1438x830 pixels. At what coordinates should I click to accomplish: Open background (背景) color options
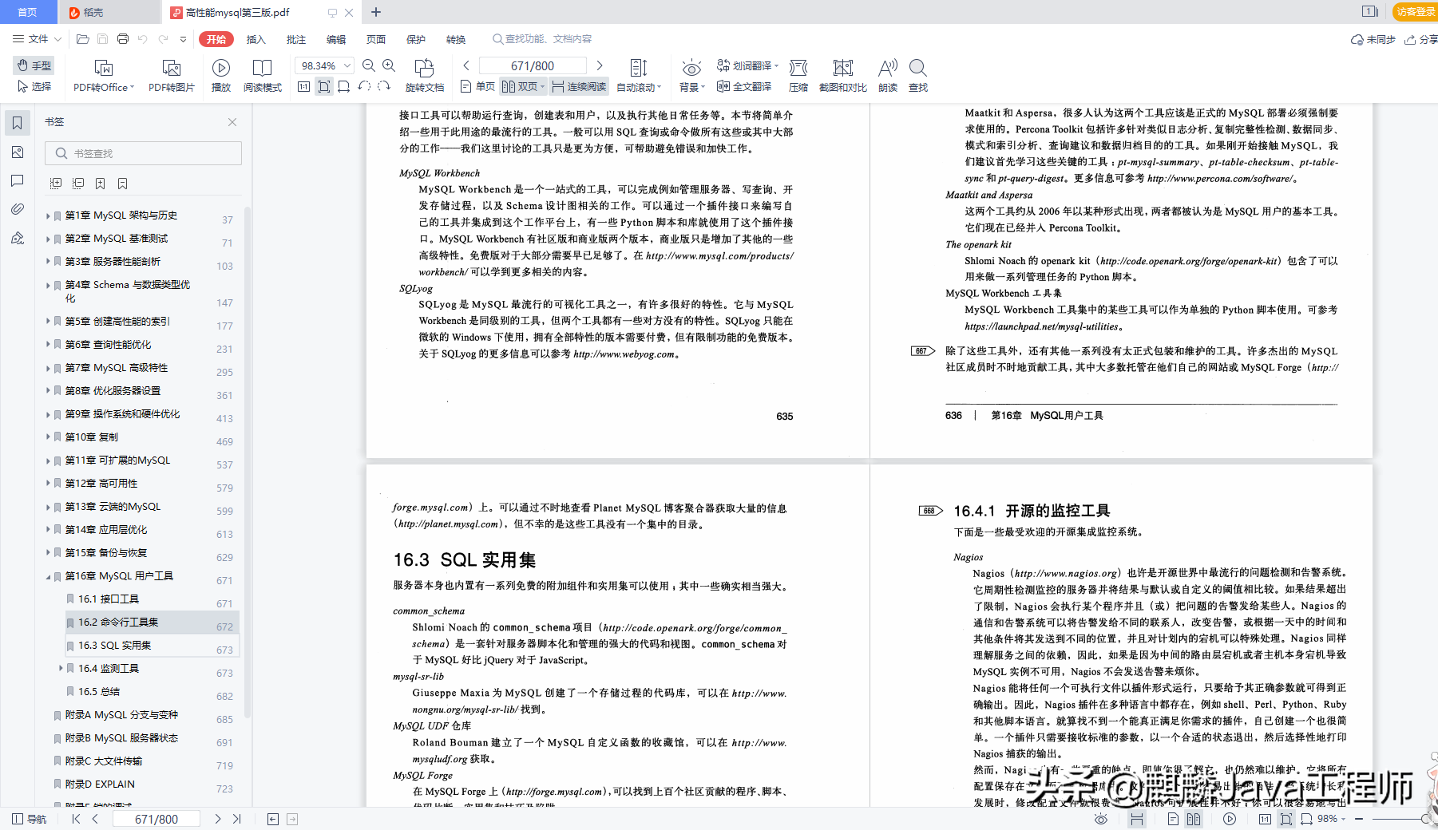point(691,76)
